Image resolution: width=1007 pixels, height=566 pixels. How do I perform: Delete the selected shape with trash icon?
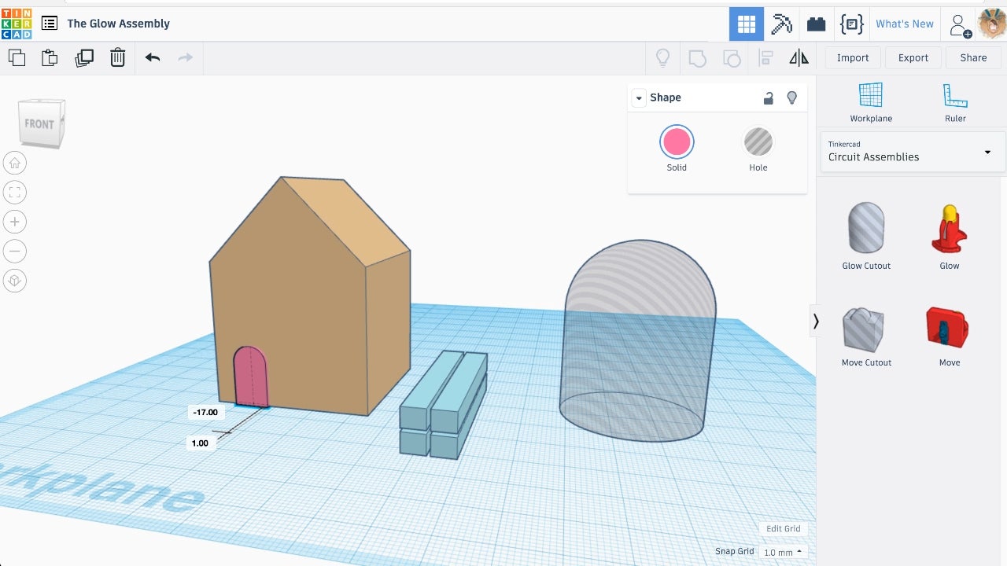117,57
